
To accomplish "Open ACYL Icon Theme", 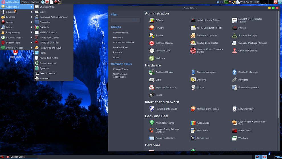I will pyautogui.click(x=162, y=123).
